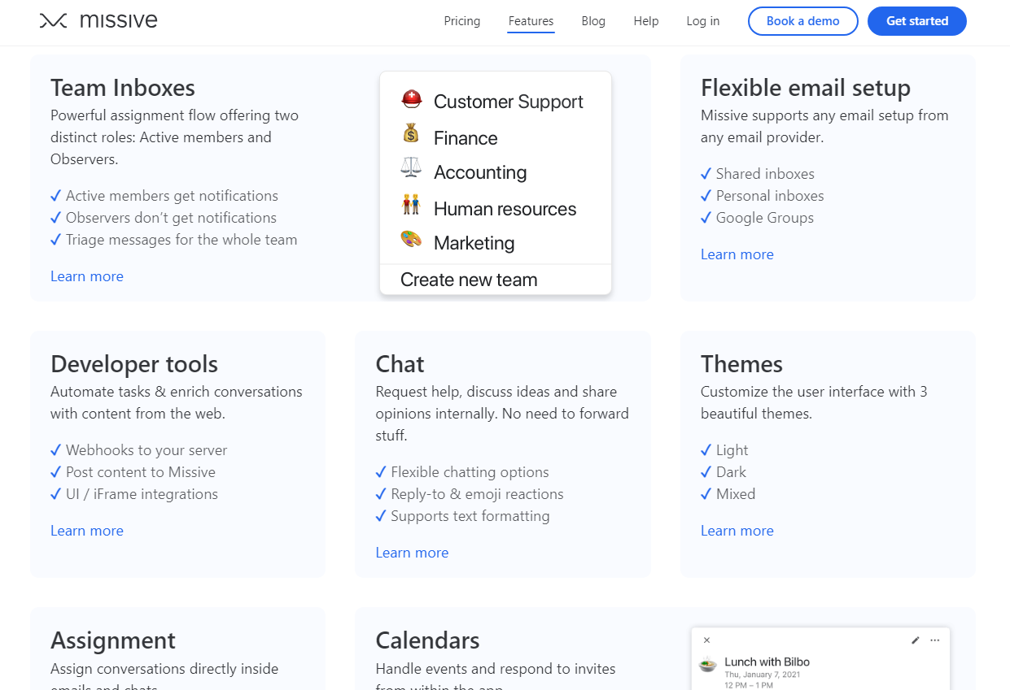
Task: Click the Log in link
Action: click(x=703, y=21)
